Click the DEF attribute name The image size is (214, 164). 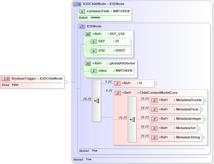tap(102, 41)
